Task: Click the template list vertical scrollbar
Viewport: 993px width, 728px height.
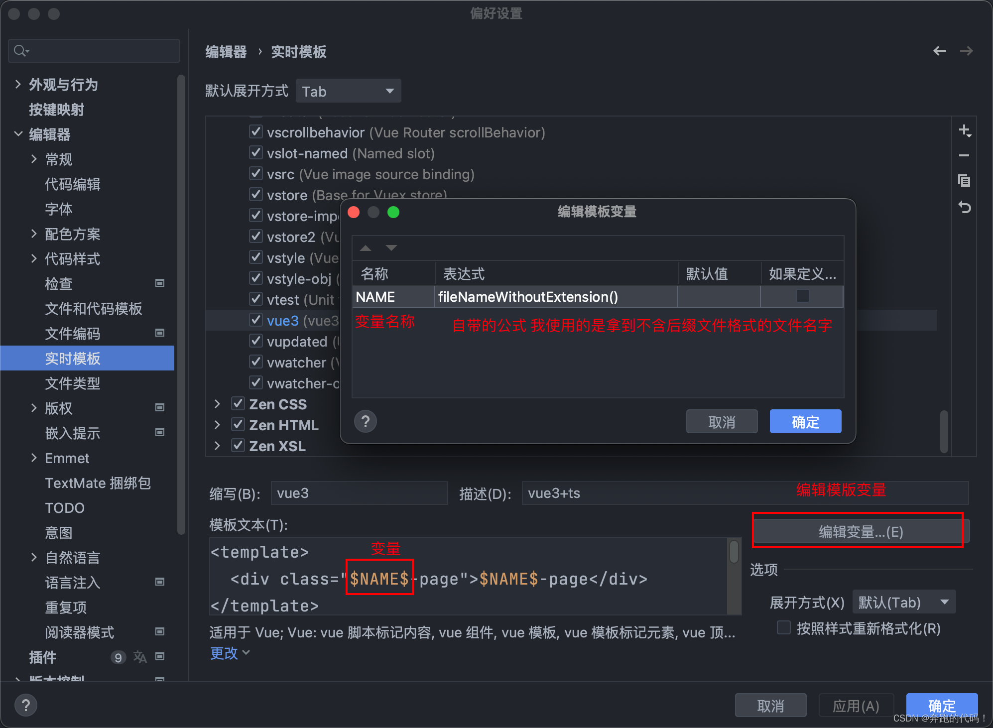Action: [x=944, y=431]
